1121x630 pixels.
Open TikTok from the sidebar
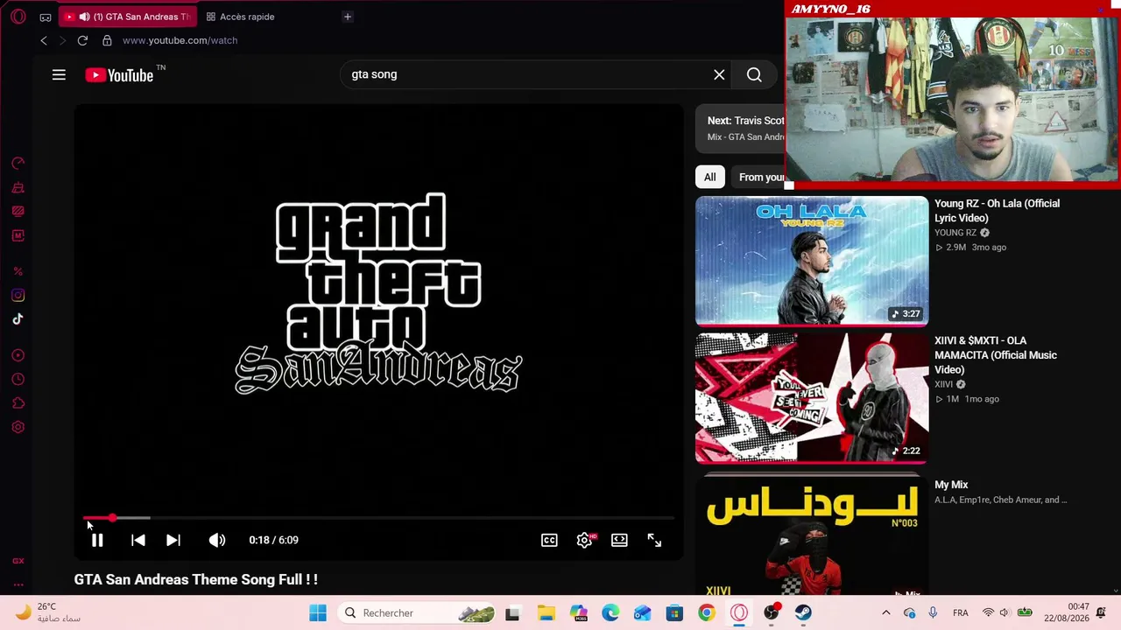point(18,319)
